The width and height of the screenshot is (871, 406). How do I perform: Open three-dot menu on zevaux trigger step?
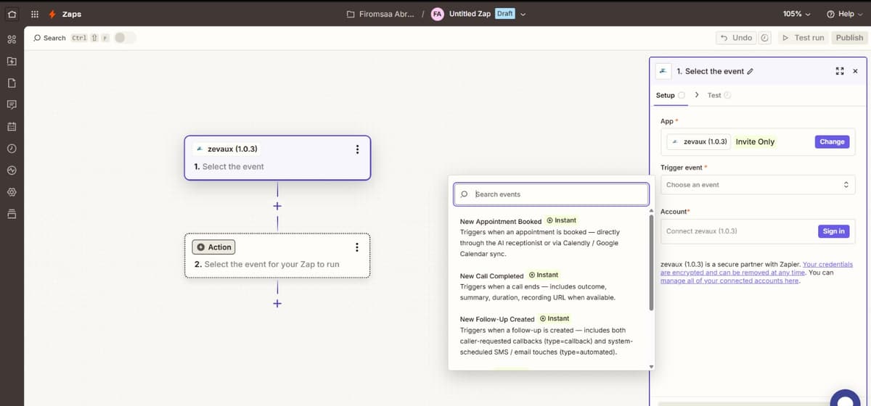(x=356, y=149)
